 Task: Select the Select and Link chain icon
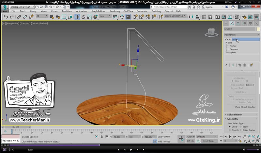(x=19, y=17)
